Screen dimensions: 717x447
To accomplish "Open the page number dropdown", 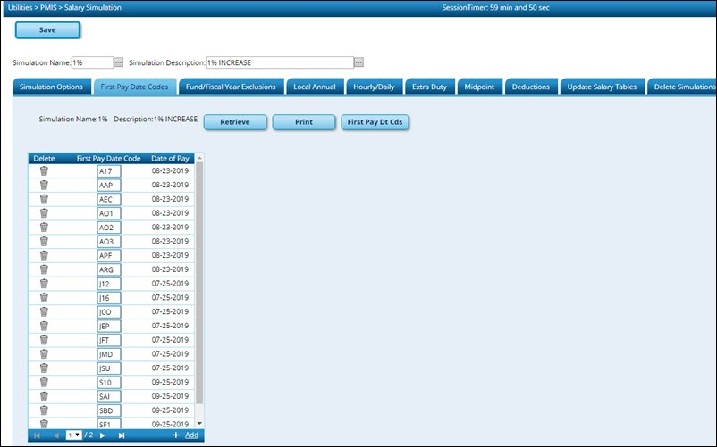I will coord(74,435).
